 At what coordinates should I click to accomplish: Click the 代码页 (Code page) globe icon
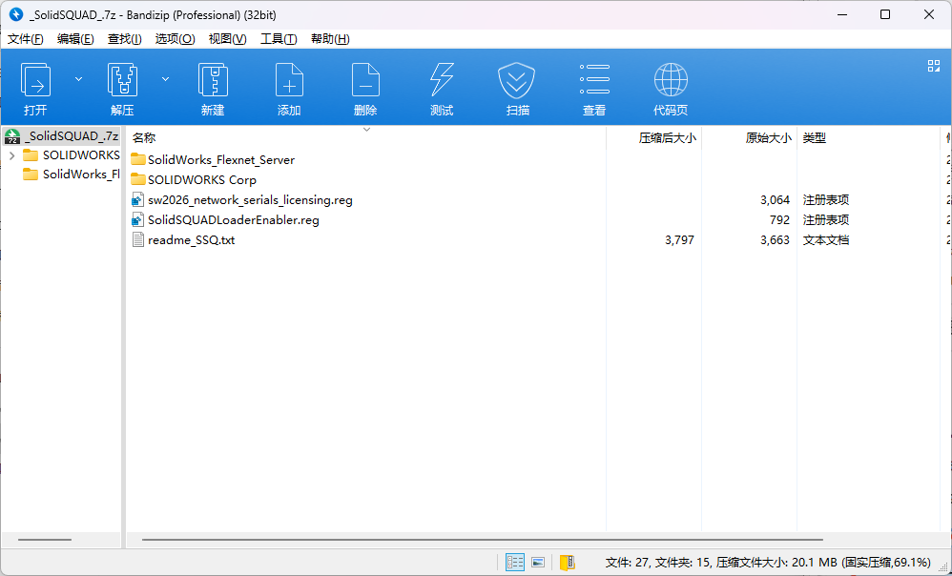click(x=671, y=81)
